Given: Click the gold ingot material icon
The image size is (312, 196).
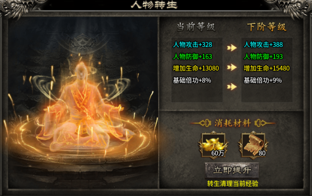Looking at the screenshot, I should [x=213, y=145].
